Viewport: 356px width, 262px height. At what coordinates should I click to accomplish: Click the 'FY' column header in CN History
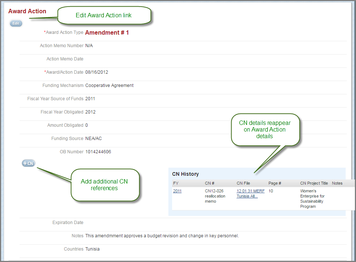[x=176, y=183]
